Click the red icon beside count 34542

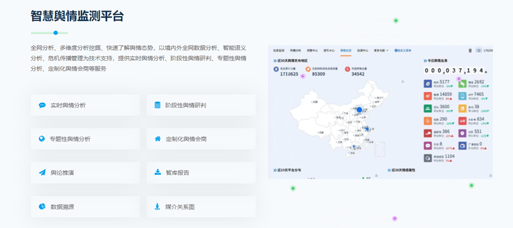[x=347, y=69]
